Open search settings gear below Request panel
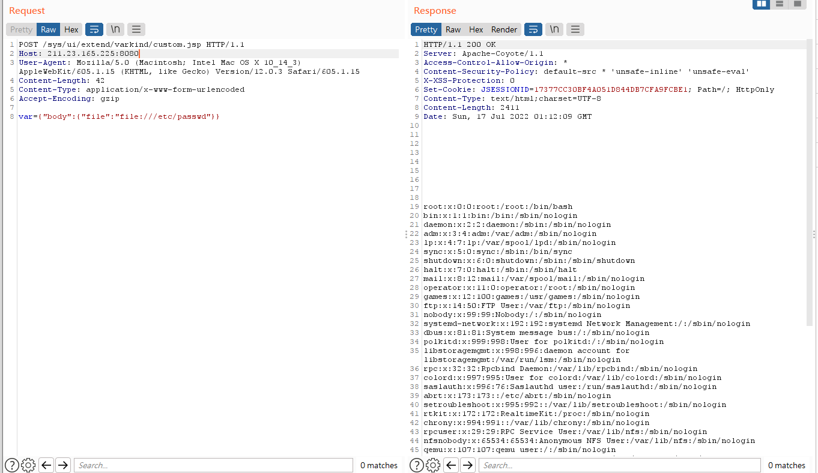The height and width of the screenshot is (473, 818). click(28, 465)
